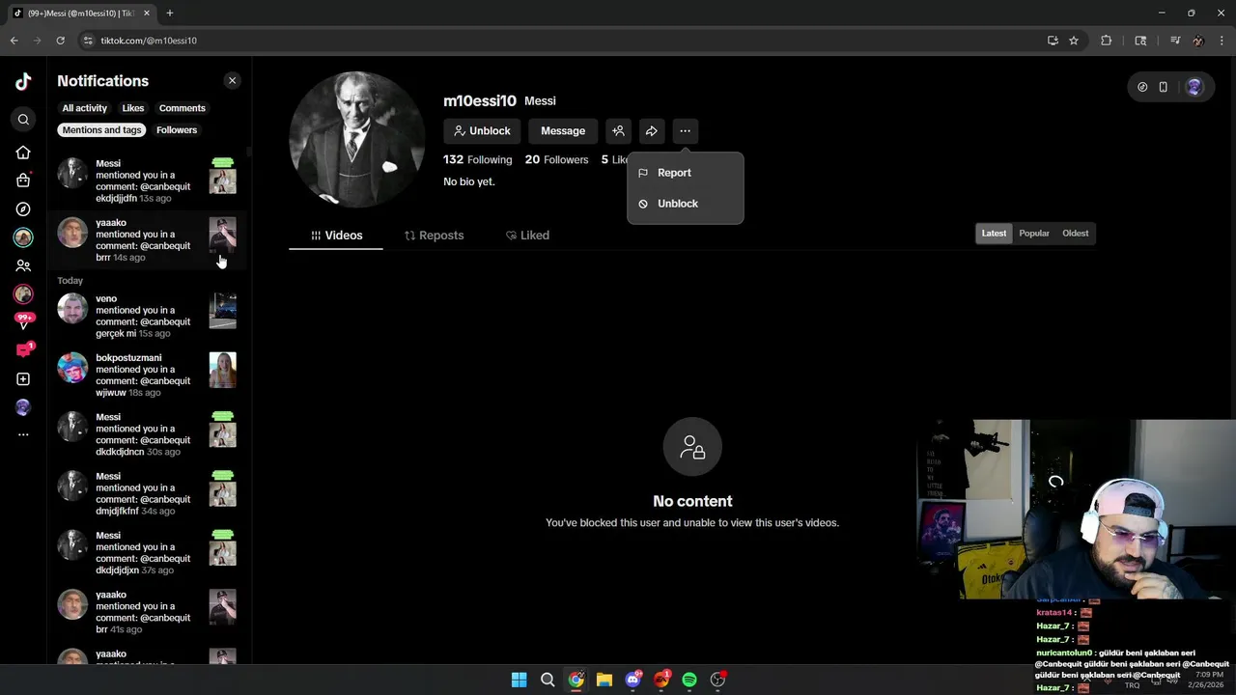Open Spotify from the taskbar
Screen dimensions: 1236x695
[689, 680]
